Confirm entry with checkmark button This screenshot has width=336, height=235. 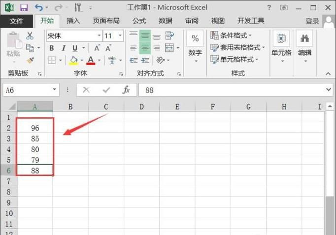106,90
